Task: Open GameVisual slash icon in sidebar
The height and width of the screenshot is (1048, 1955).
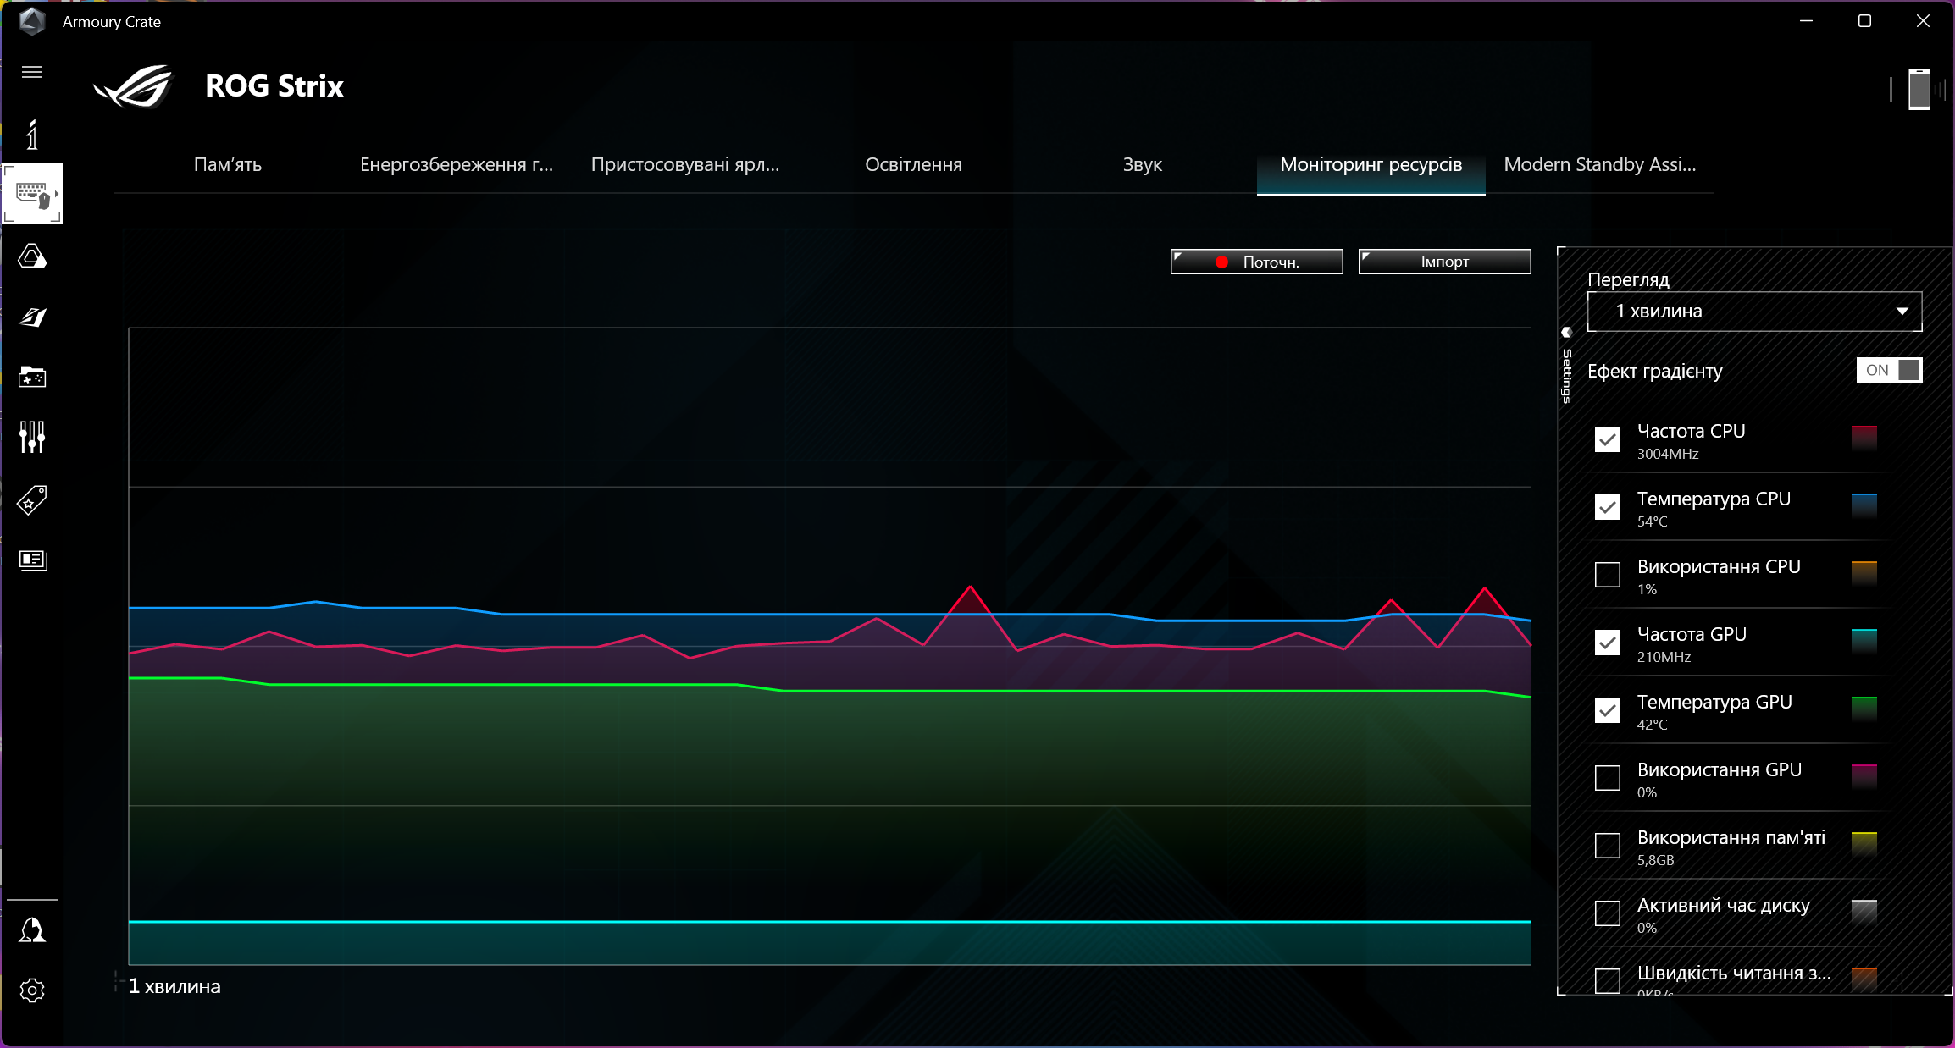Action: [x=32, y=317]
